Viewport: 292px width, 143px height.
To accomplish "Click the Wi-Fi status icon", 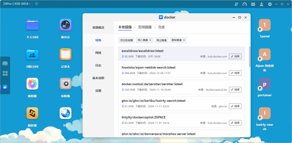I will (37, 4).
